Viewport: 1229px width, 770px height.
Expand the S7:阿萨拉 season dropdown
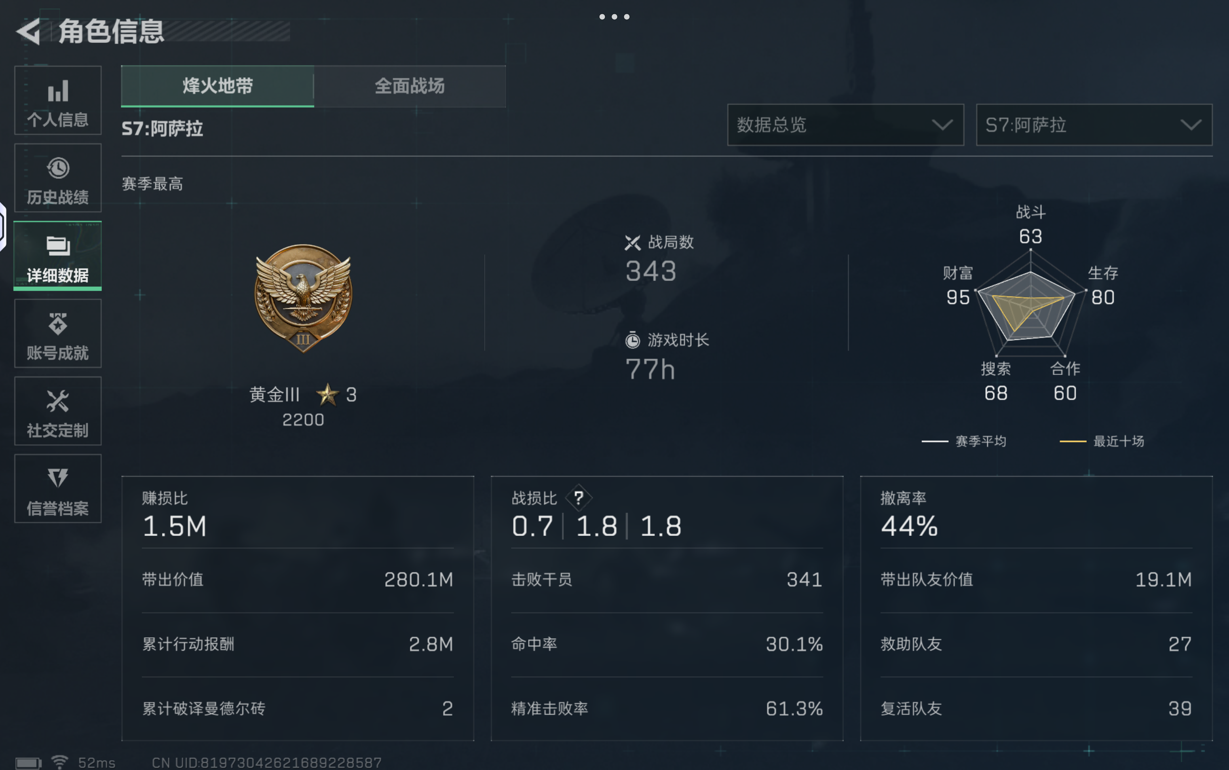click(1094, 125)
